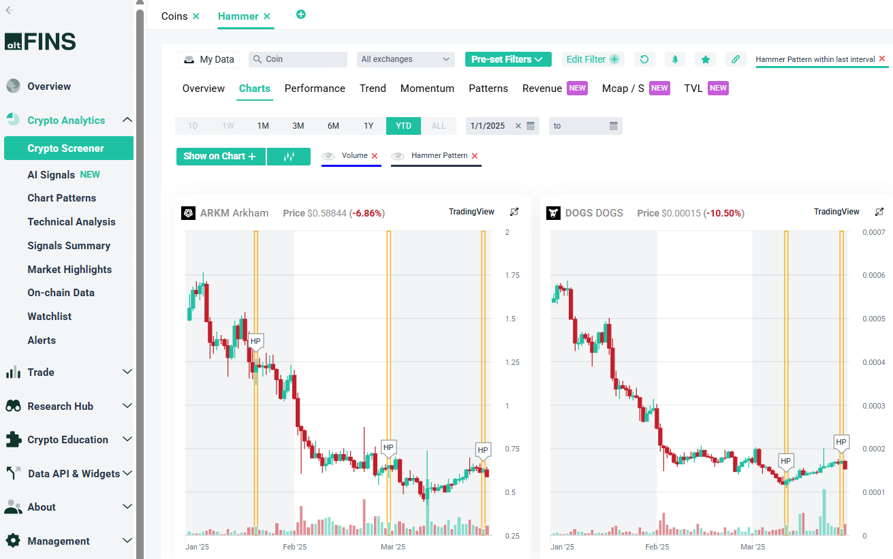The width and height of the screenshot is (893, 559).
Task: Switch to the Trend tab
Action: point(373,89)
